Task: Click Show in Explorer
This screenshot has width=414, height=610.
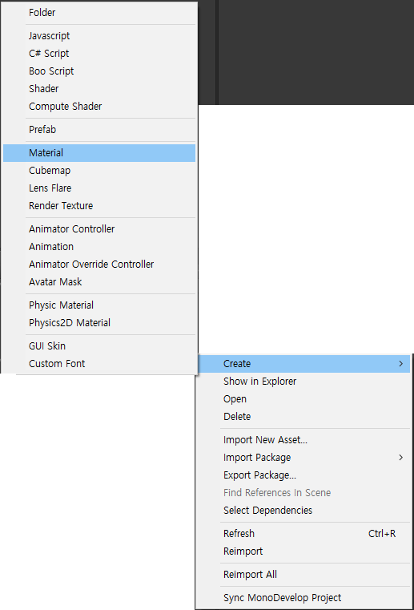Action: point(304,382)
